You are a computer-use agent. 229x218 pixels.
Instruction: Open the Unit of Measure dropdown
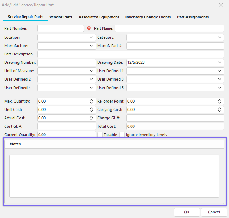click(x=91, y=71)
